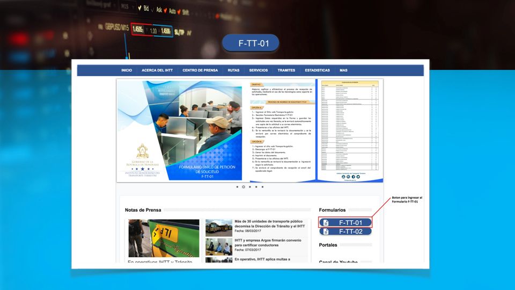515x290 pixels.
Task: Open the F-TT-02 form button
Action: [x=345, y=231]
